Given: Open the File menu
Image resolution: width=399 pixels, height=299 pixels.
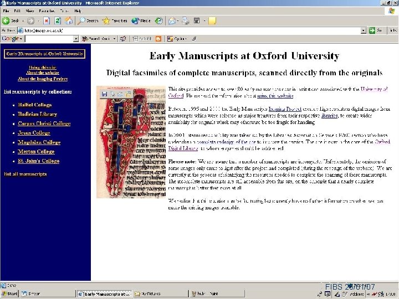Looking at the screenshot, I should [x=6, y=11].
